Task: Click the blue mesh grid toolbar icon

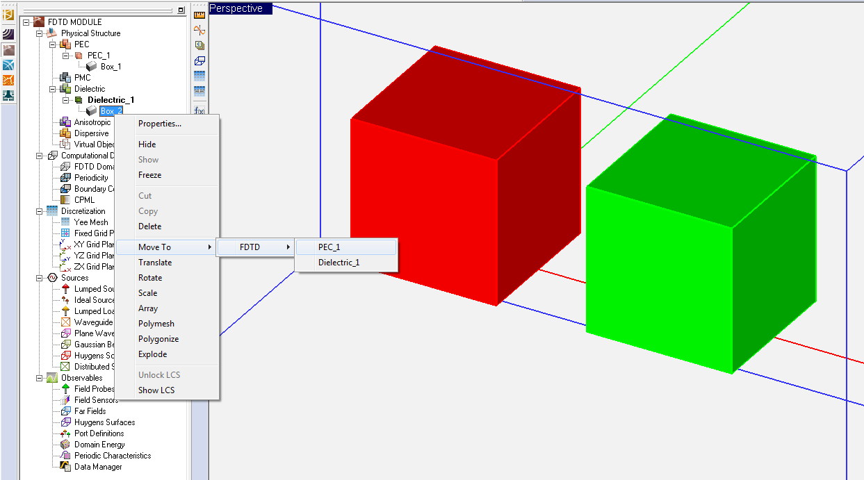Action: pyautogui.click(x=199, y=76)
